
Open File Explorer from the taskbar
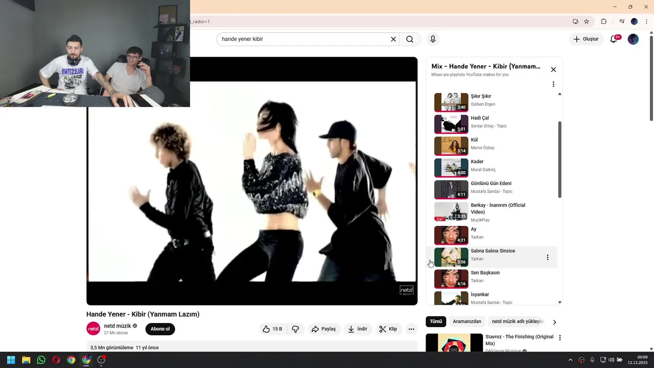tap(26, 360)
